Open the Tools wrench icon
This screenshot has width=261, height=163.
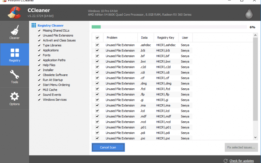click(14, 74)
